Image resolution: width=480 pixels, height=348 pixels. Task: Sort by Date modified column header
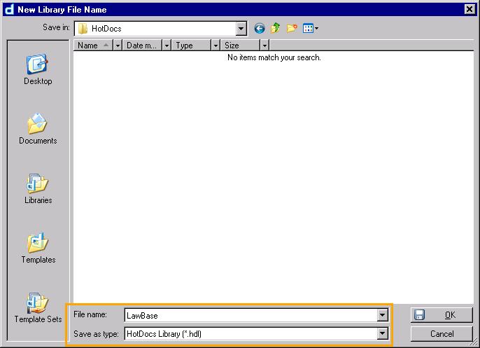(x=142, y=46)
